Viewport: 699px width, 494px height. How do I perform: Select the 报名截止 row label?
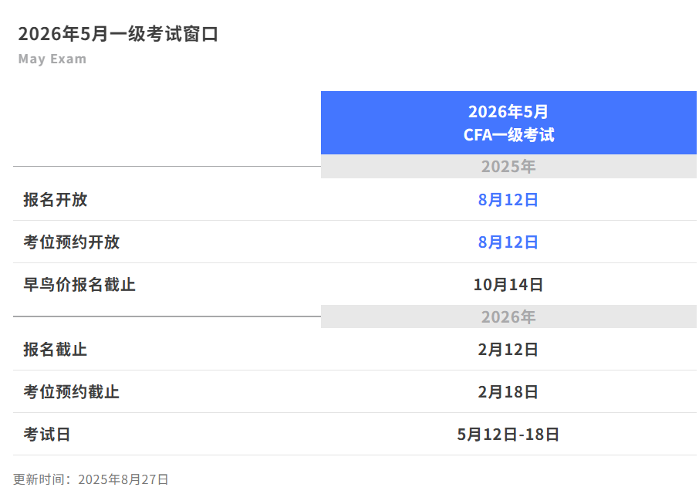56,350
